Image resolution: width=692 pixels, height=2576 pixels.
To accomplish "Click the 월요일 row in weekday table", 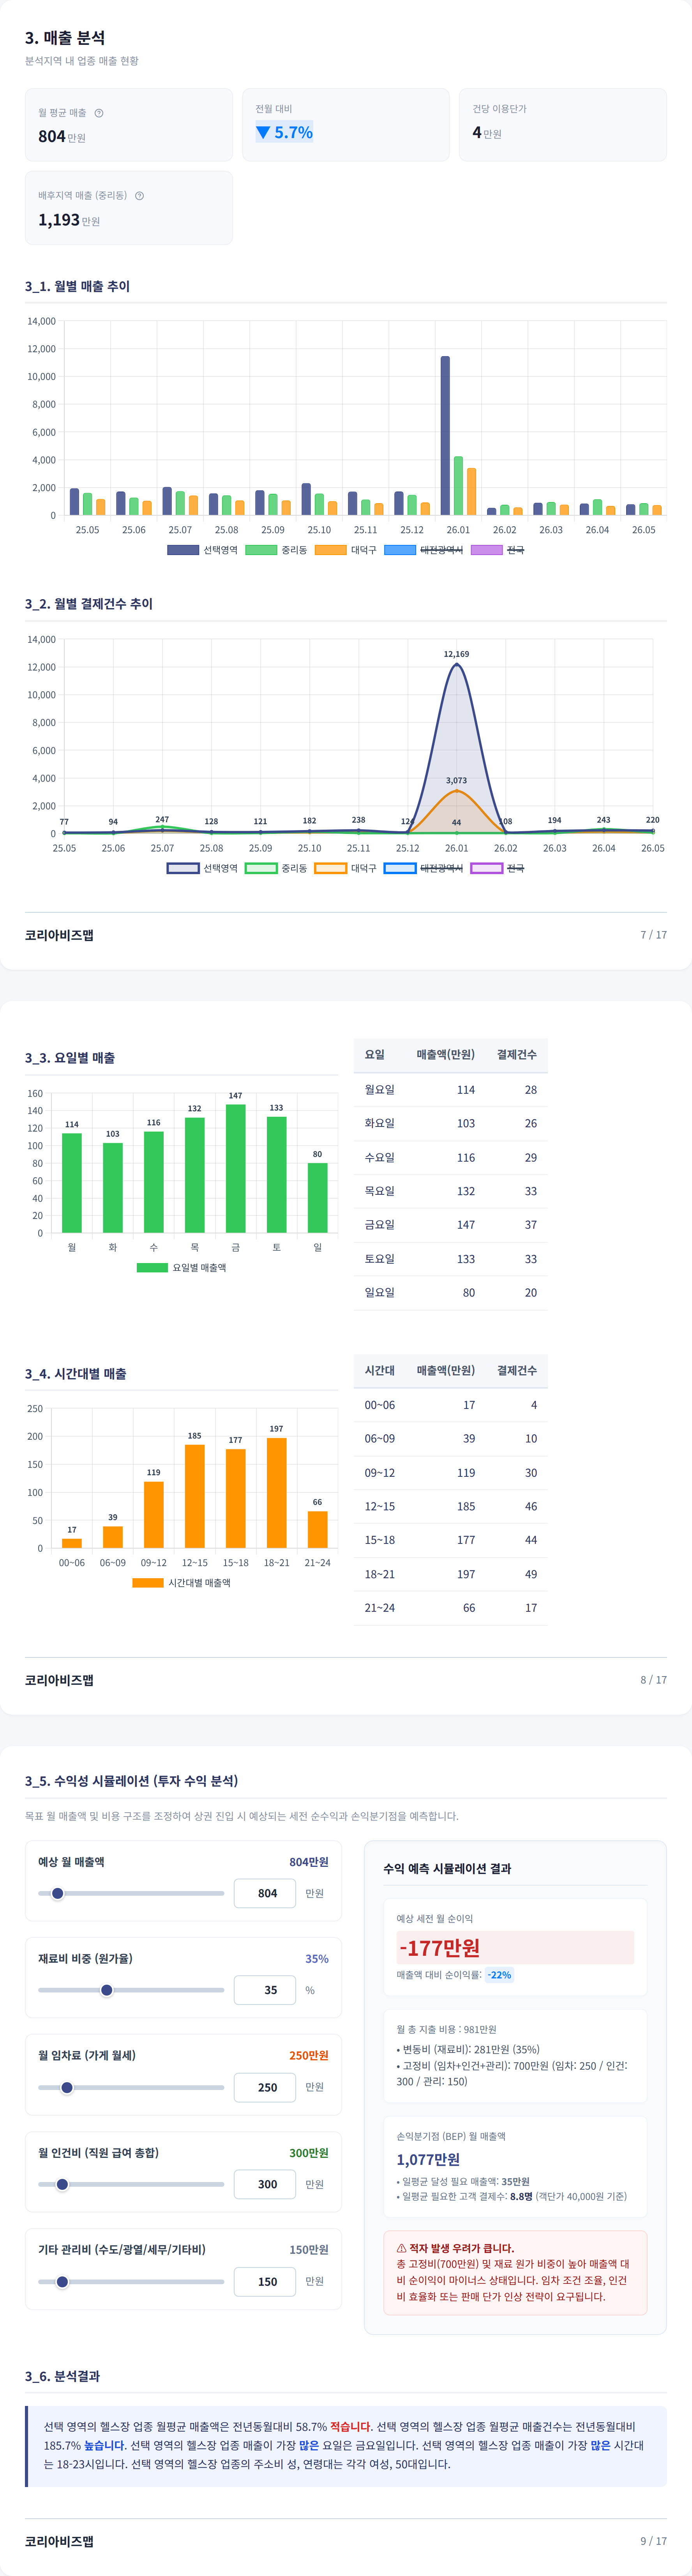I will [x=450, y=1090].
